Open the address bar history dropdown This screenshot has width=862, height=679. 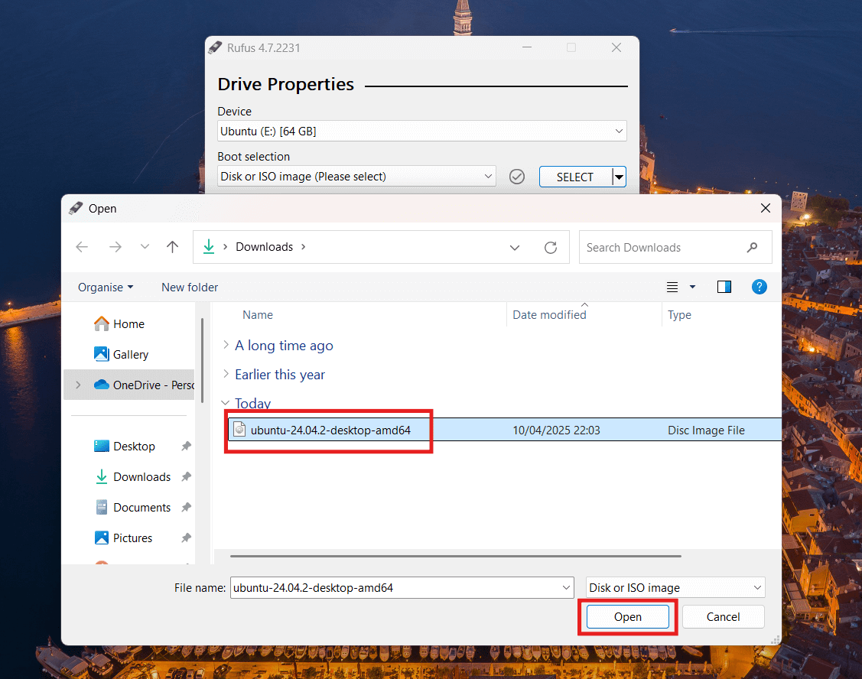point(515,248)
